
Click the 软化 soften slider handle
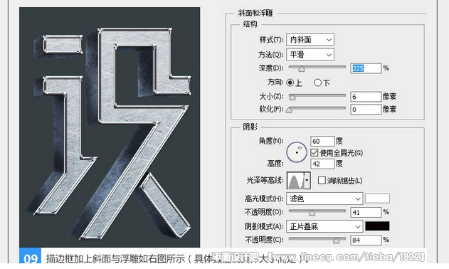tap(289, 110)
